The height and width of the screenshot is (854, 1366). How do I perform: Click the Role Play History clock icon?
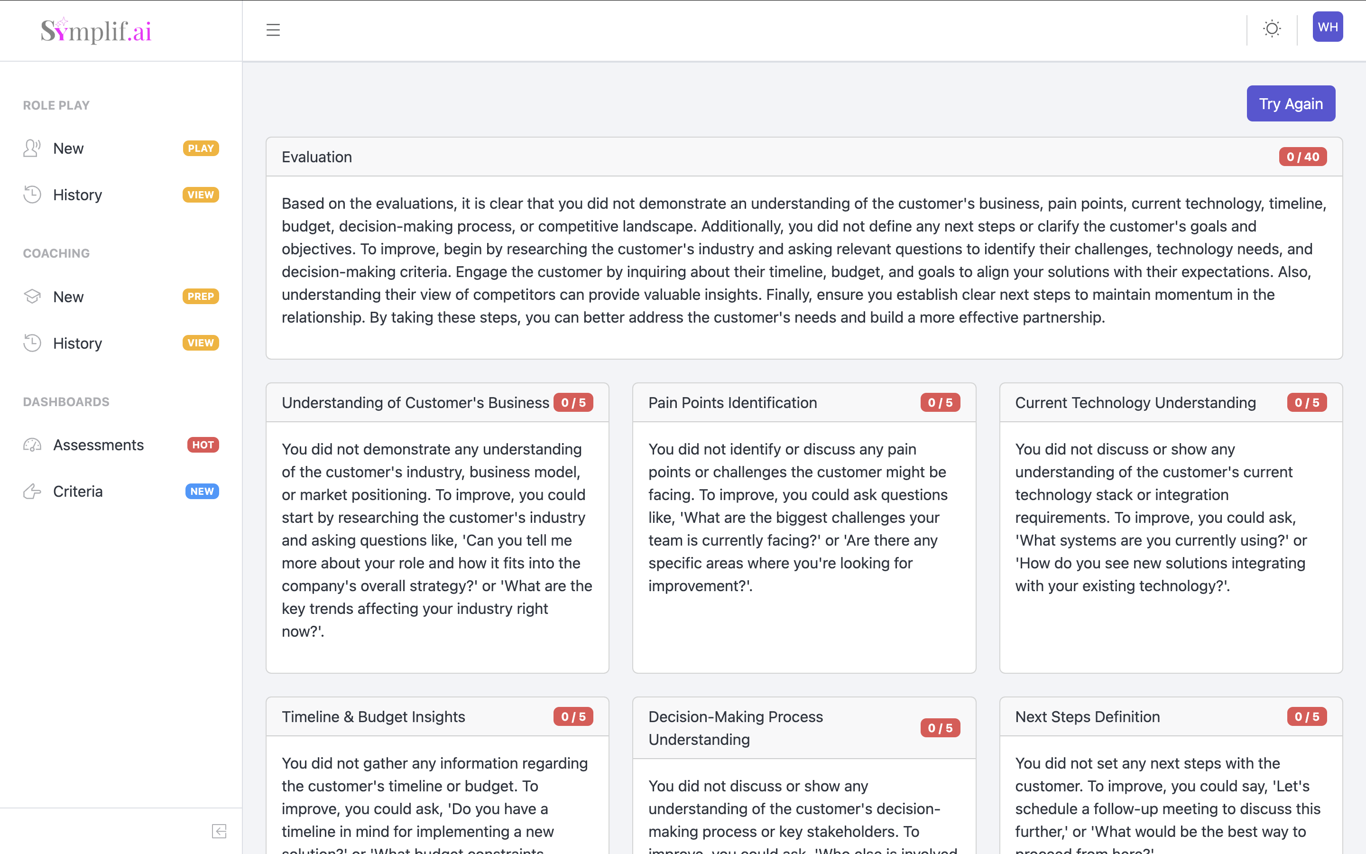click(x=32, y=195)
